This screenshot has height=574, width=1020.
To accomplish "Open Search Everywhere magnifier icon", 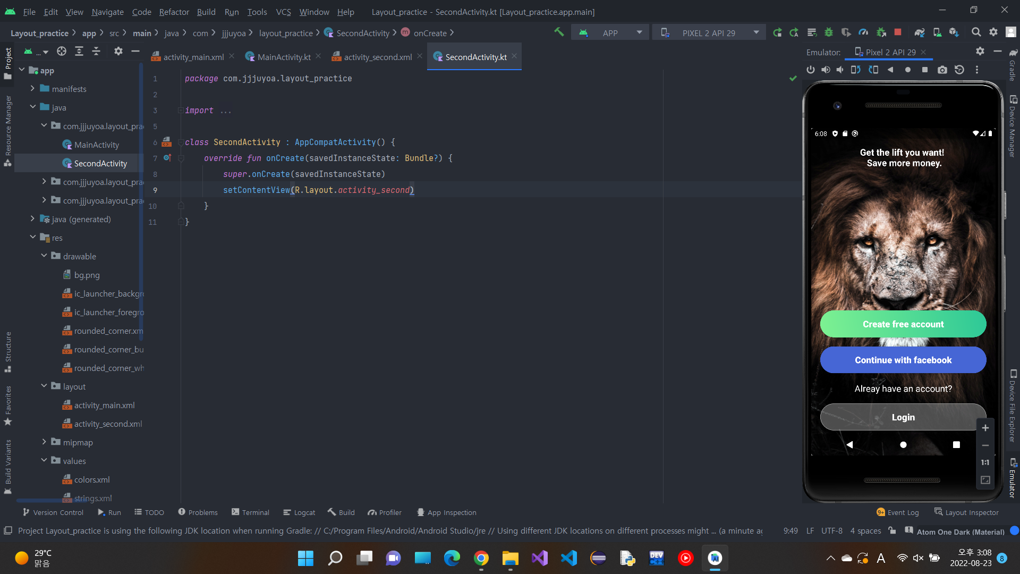I will point(976,32).
